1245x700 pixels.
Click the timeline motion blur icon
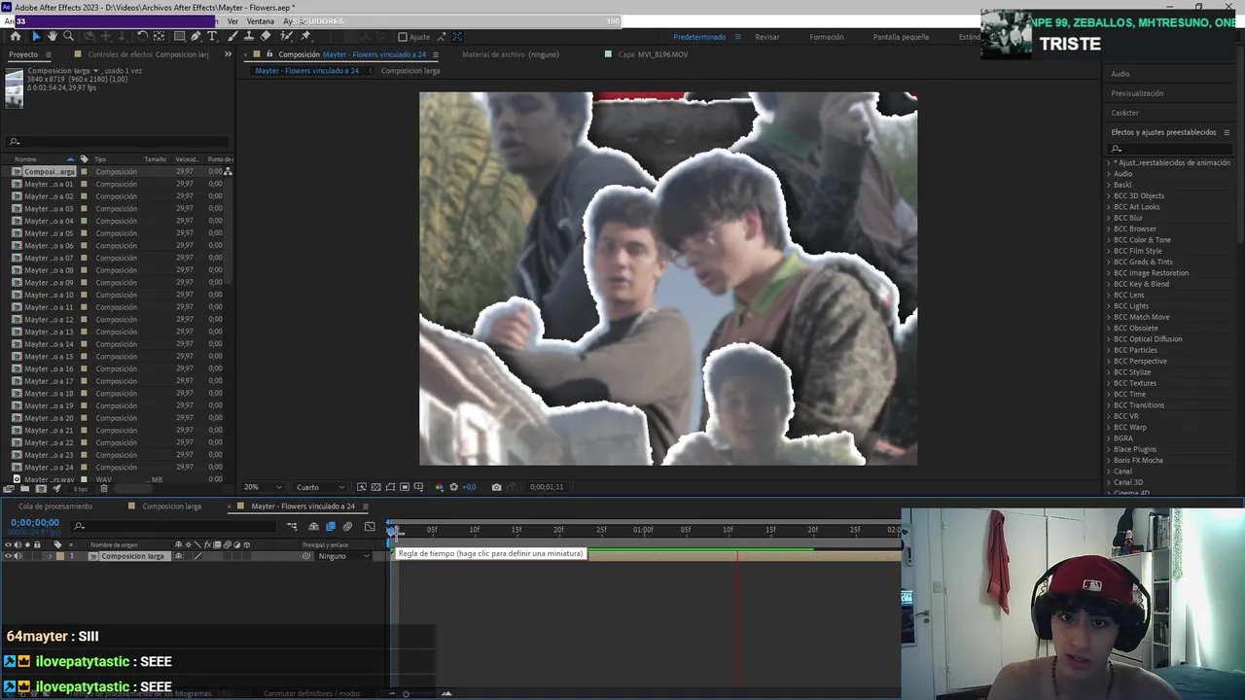coord(347,527)
